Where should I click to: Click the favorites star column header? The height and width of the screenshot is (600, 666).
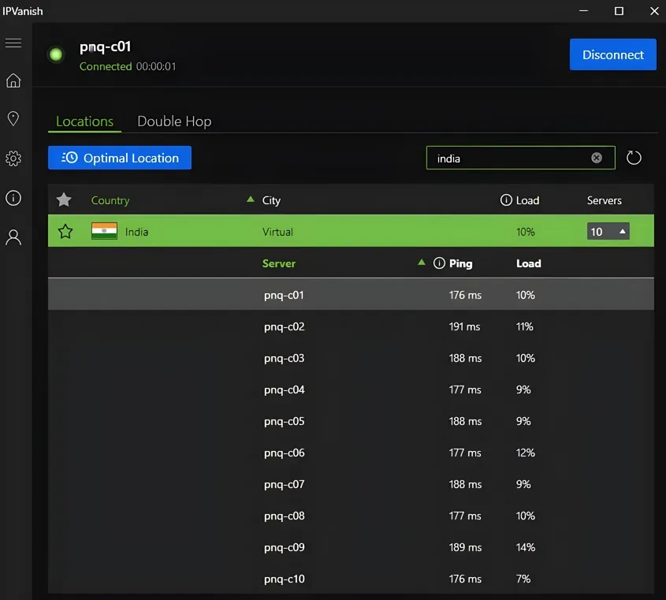[x=64, y=199]
